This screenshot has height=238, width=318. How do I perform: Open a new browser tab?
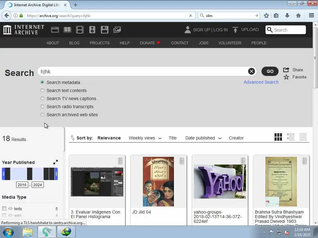pos(75,5)
